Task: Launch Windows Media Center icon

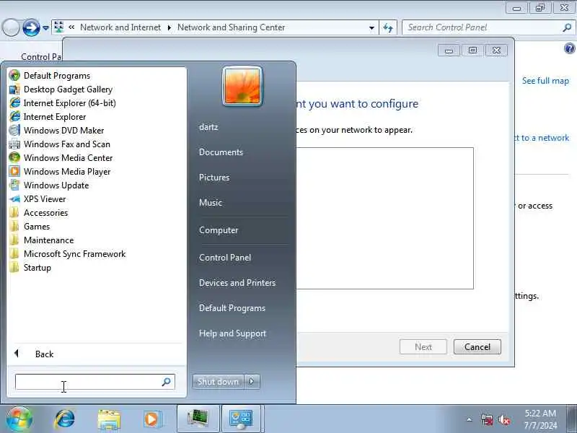Action: [x=14, y=158]
